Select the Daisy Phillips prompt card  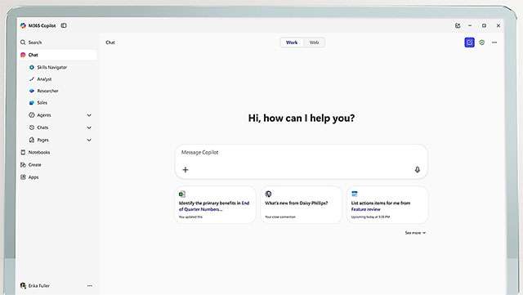click(302, 205)
